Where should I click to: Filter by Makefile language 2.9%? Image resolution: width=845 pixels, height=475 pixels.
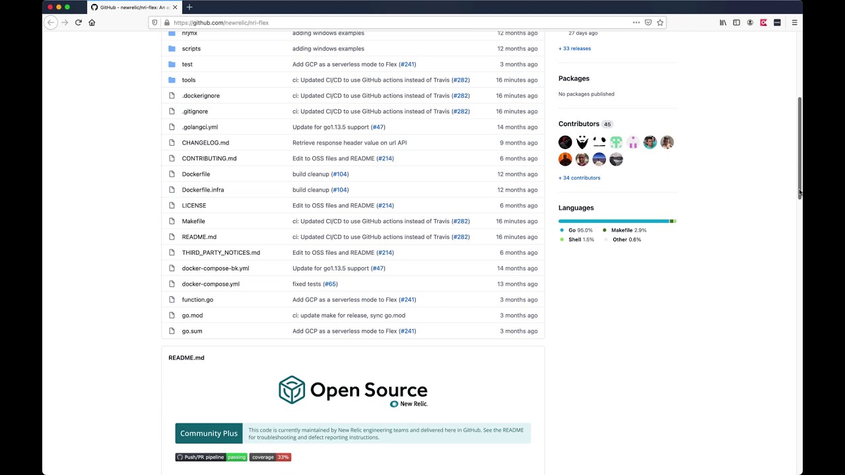(x=625, y=230)
